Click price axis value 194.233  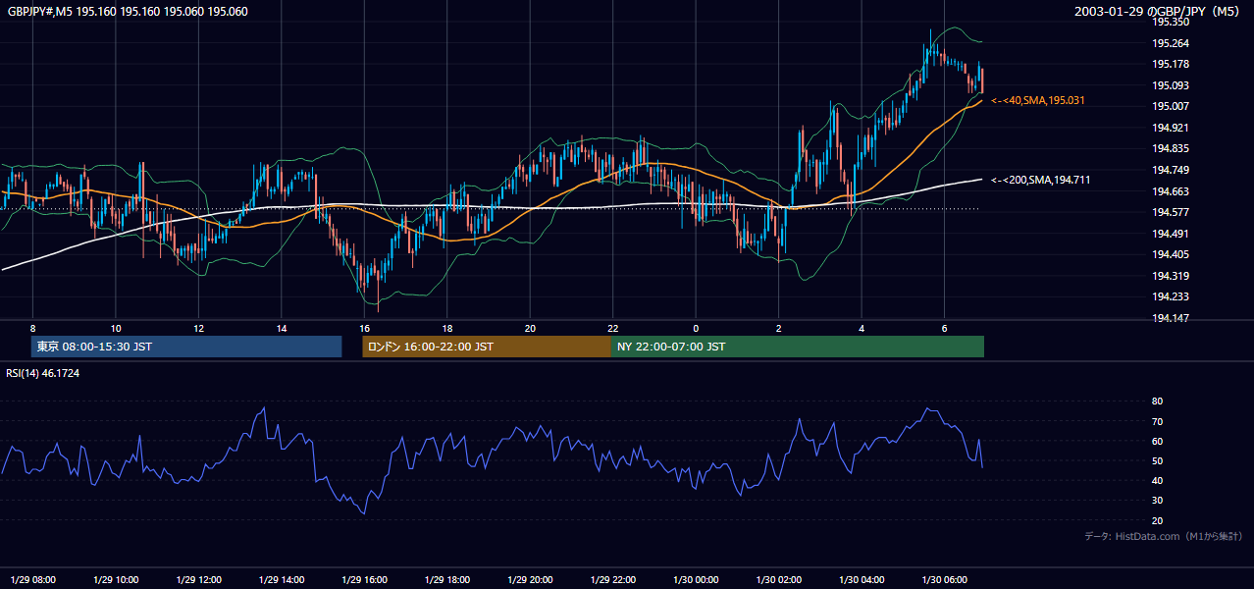coord(1171,296)
